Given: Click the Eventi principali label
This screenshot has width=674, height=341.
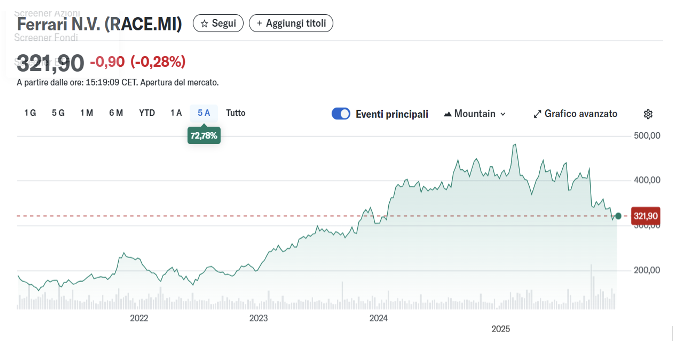Looking at the screenshot, I should (392, 114).
